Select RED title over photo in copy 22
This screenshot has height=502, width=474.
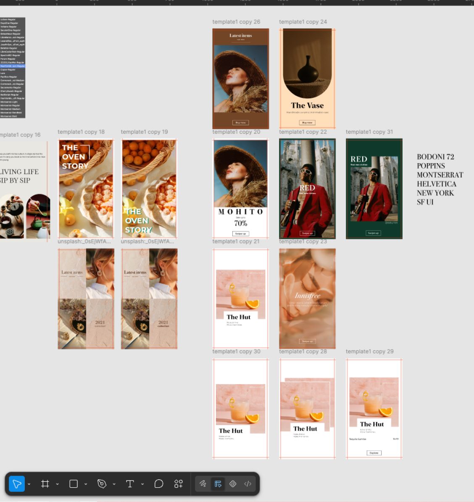[x=307, y=188]
